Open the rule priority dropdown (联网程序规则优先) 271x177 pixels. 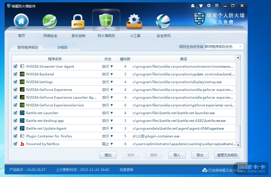point(224,46)
